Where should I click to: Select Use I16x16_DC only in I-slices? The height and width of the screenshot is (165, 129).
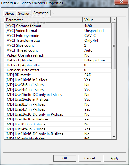coord(58,95)
